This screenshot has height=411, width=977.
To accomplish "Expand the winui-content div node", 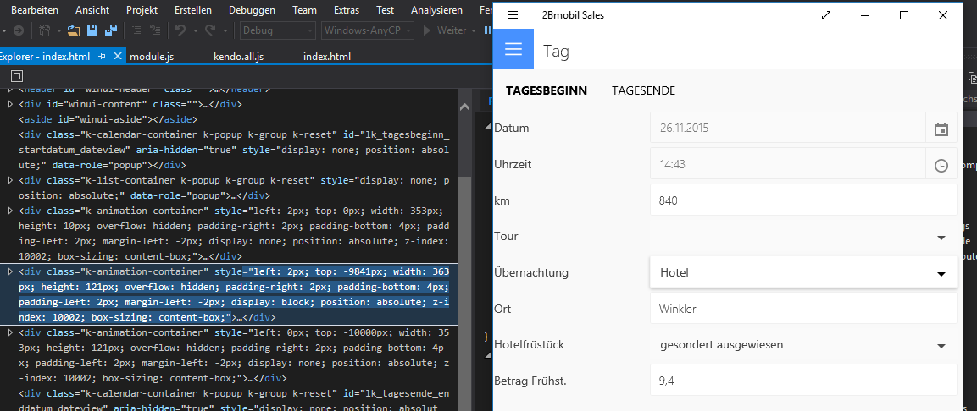I will [x=10, y=104].
